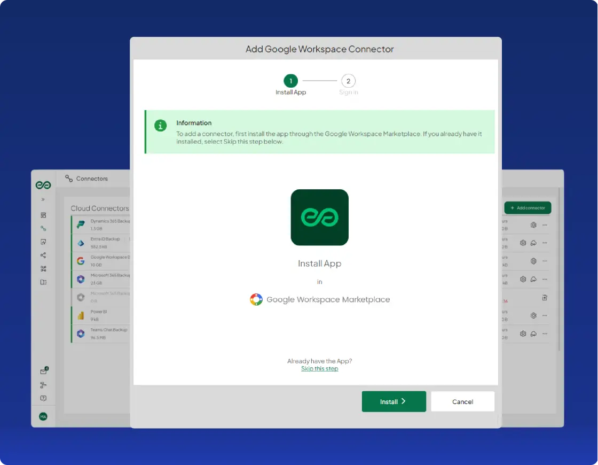Open the workflow nodes icon below the share icon
The height and width of the screenshot is (465, 598).
tap(43, 268)
